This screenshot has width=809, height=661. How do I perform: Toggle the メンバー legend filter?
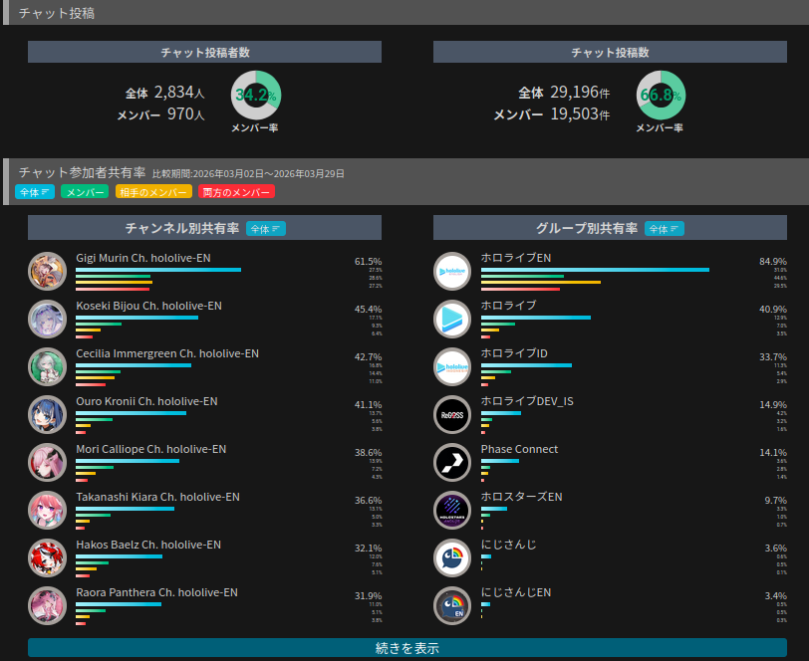click(x=85, y=192)
